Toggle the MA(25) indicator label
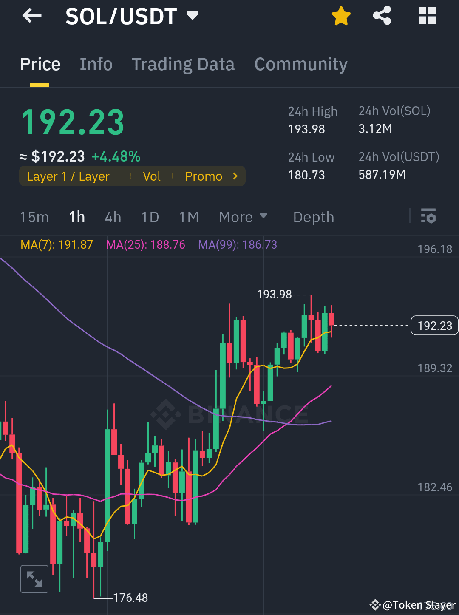The height and width of the screenshot is (615, 459). tap(146, 245)
